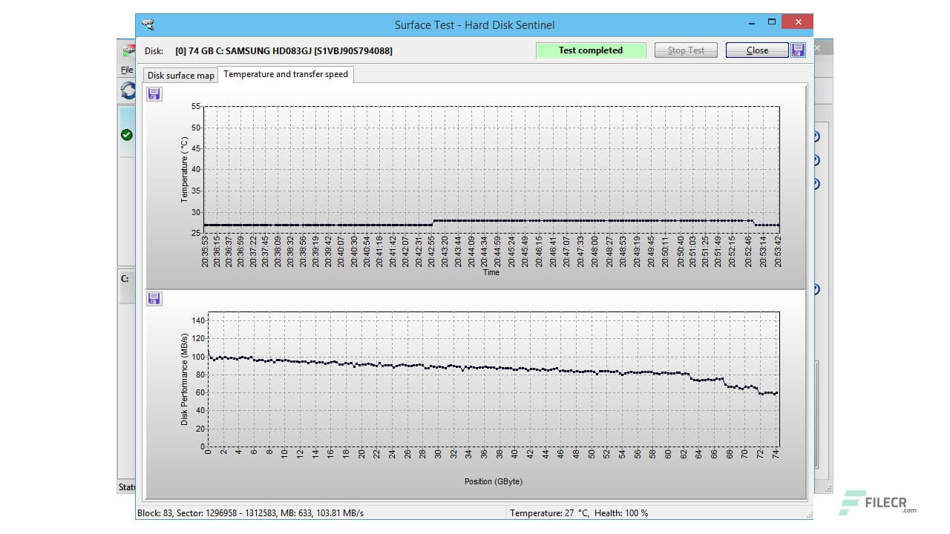Click the Stop Test button
This screenshot has height=534, width=950.
[685, 50]
